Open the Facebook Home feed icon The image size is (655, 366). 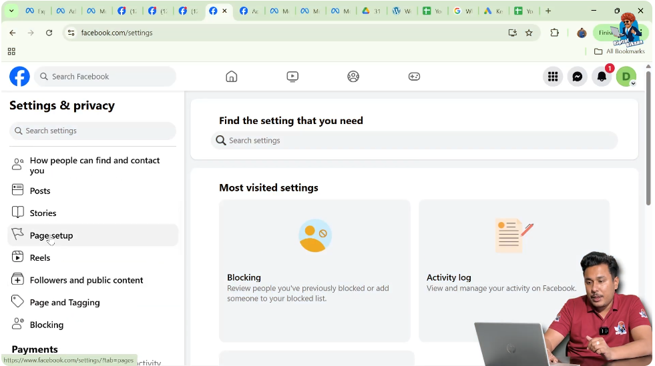pos(232,77)
